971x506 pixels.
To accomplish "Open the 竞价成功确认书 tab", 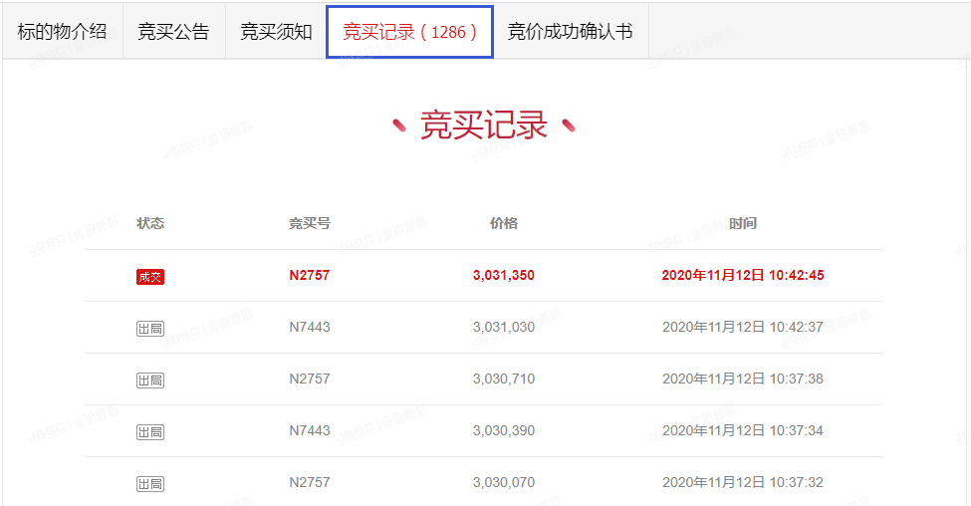I will [570, 31].
